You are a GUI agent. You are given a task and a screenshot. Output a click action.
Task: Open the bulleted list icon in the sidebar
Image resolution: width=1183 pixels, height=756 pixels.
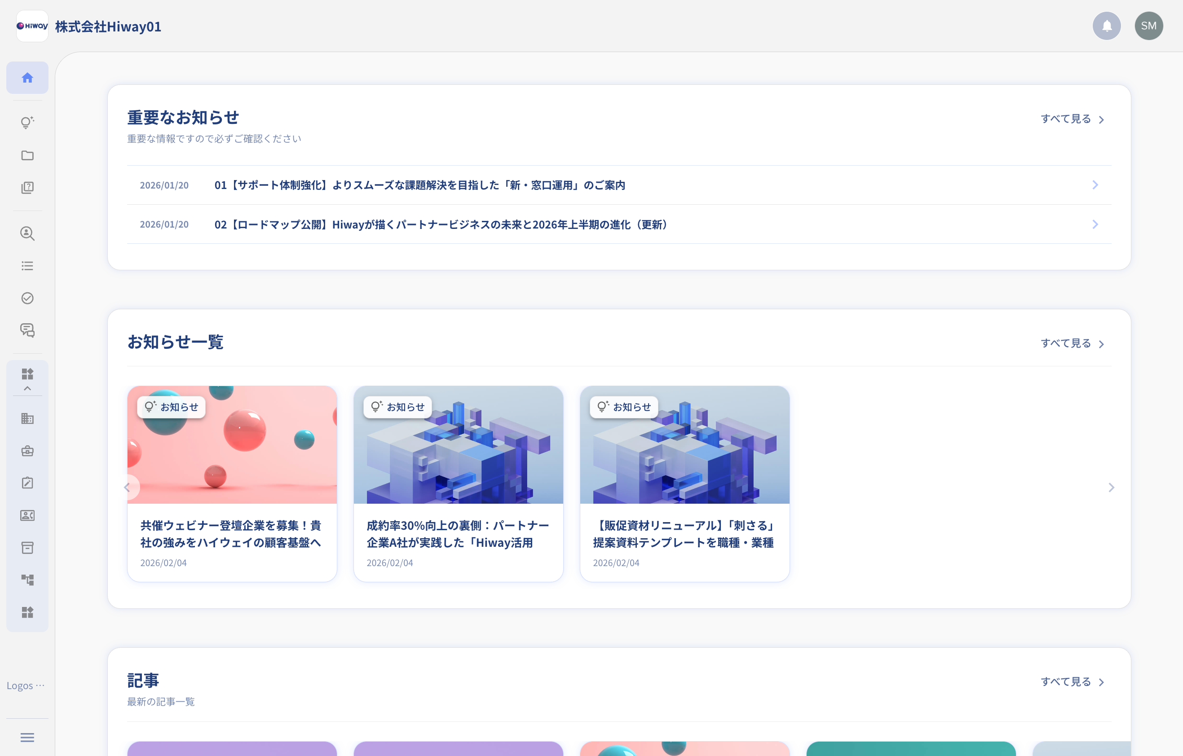[27, 266]
